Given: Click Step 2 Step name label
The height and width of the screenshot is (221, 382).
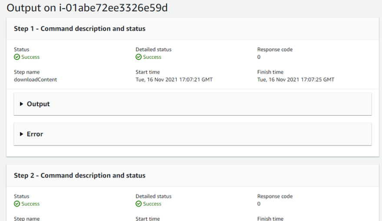Looking at the screenshot, I should pos(27,218).
